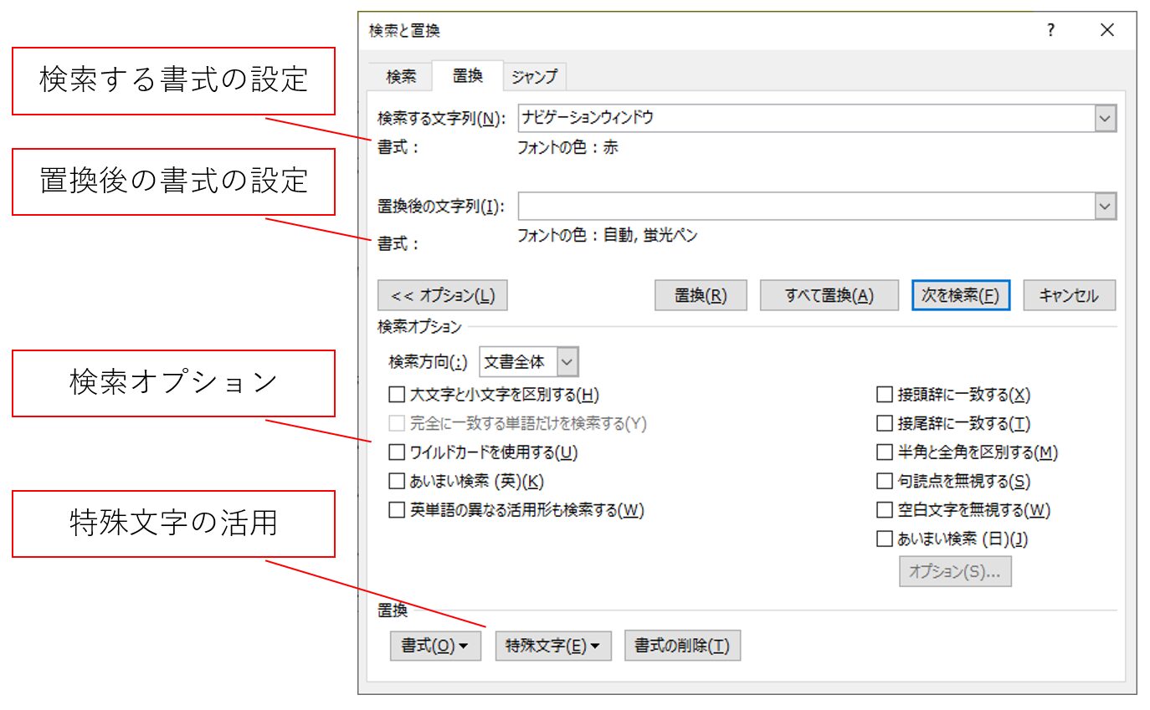Viewport: 1150px width, 710px height.
Task: Open the 検索方向 combo box
Action: coord(528,362)
